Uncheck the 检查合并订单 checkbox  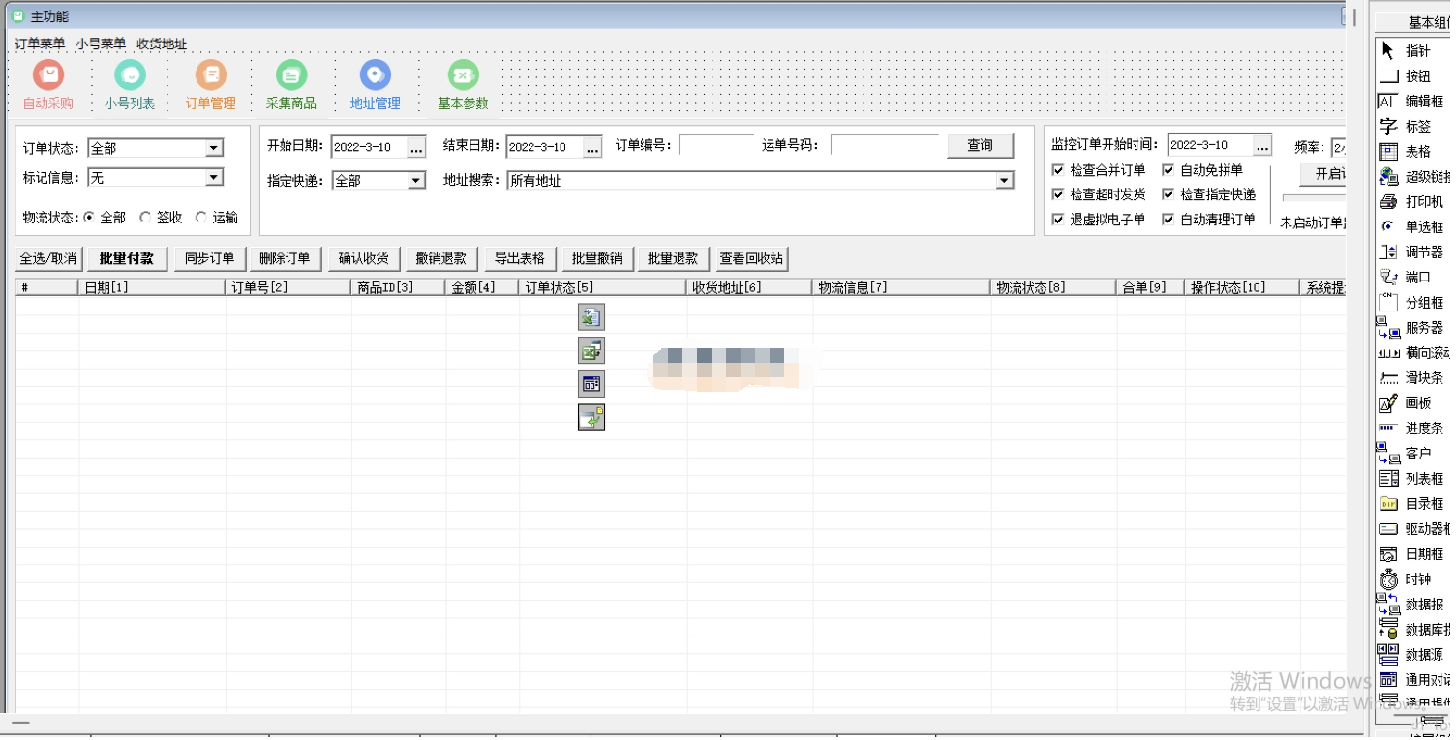(x=1058, y=168)
